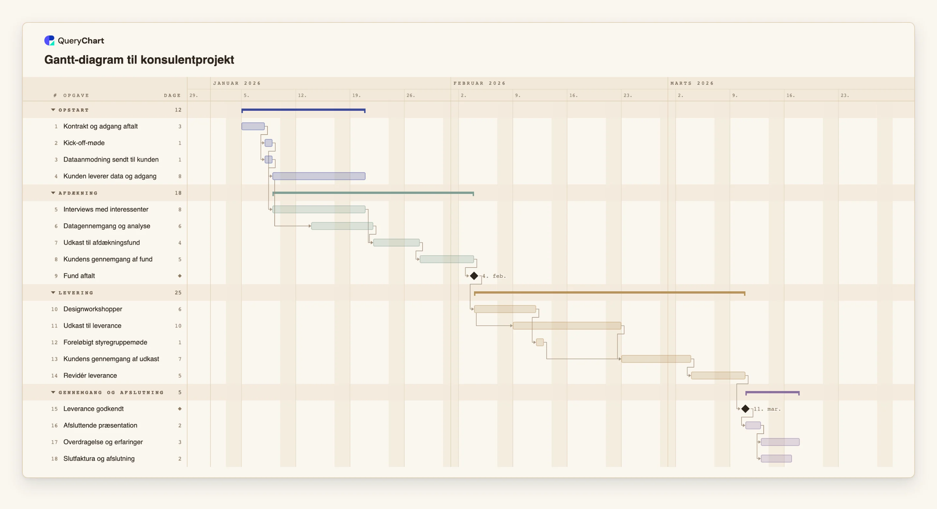Click the green AFDÆKNING summary bar

(x=373, y=193)
